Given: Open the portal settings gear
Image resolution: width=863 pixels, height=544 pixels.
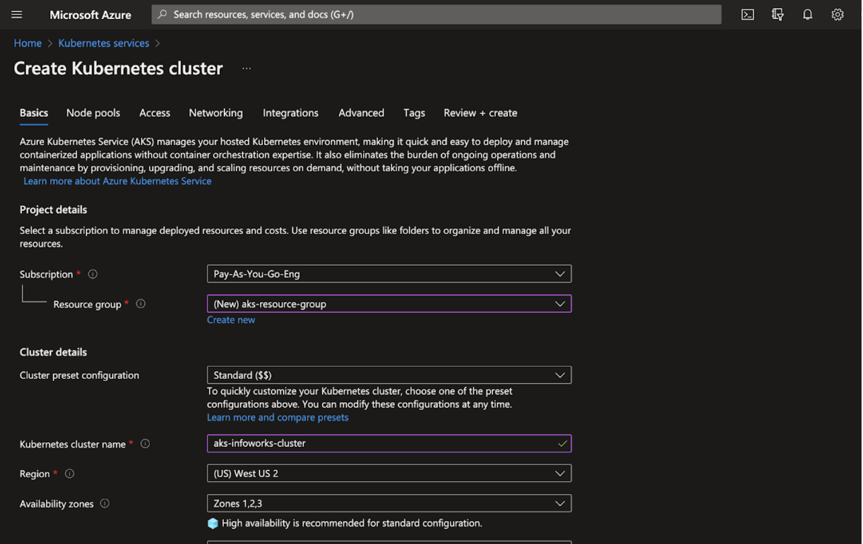Looking at the screenshot, I should click(x=837, y=14).
